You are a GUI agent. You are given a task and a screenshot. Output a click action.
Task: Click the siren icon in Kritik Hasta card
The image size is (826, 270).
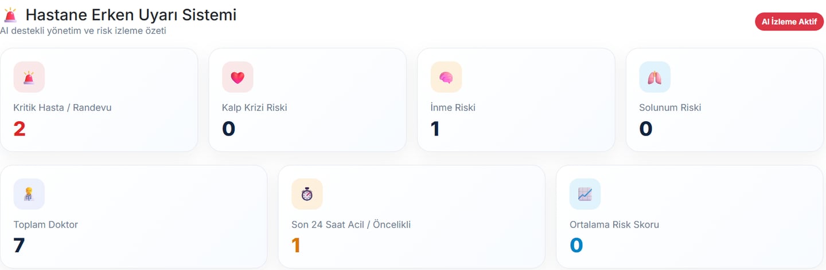tap(29, 77)
